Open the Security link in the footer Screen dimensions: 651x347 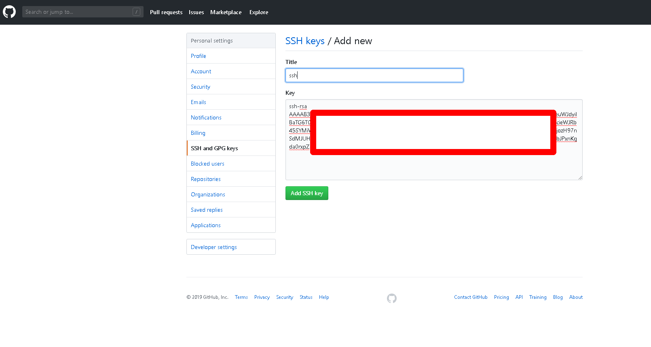[x=285, y=297]
